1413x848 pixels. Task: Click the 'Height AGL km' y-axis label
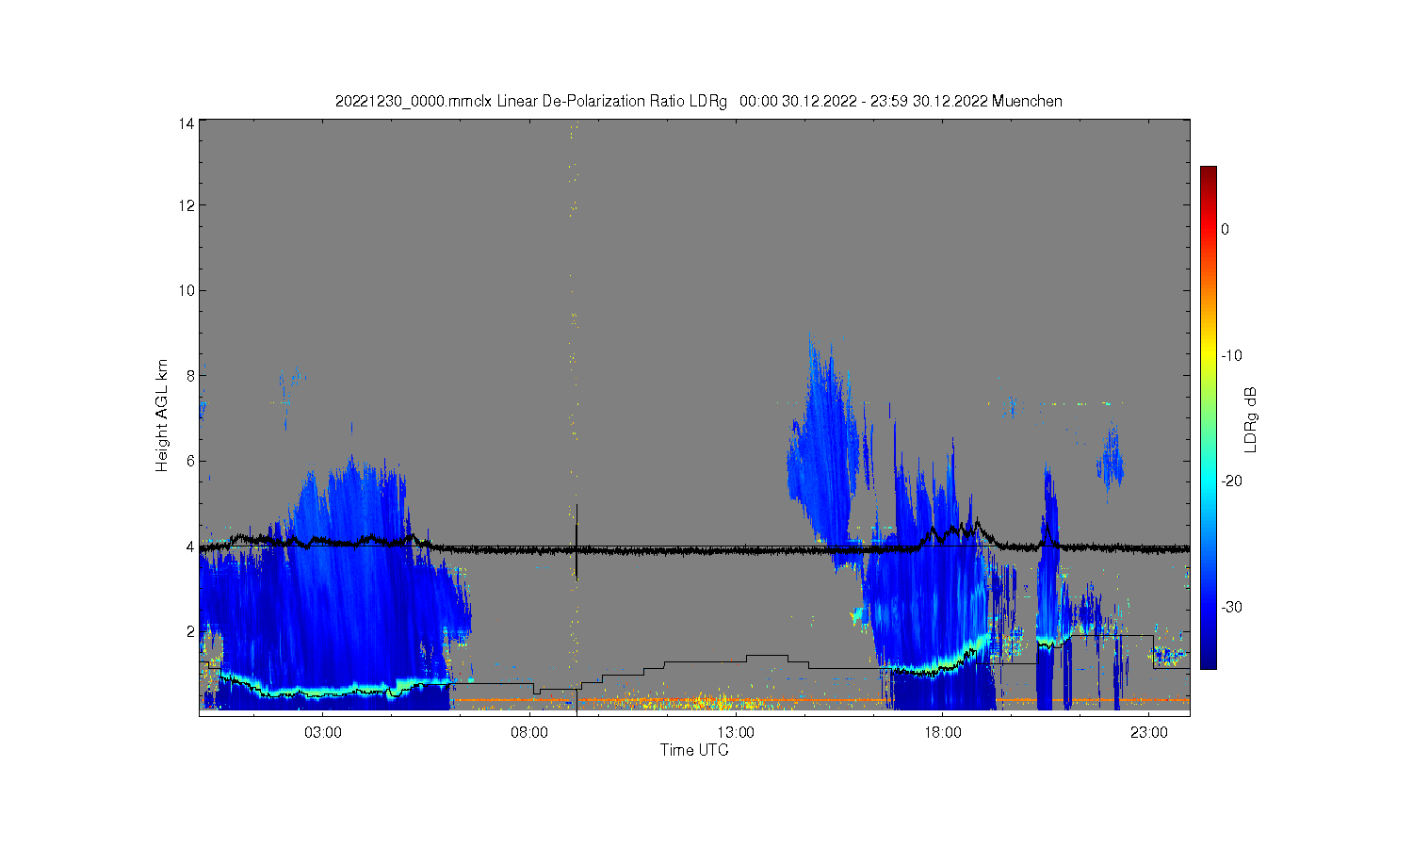(162, 416)
